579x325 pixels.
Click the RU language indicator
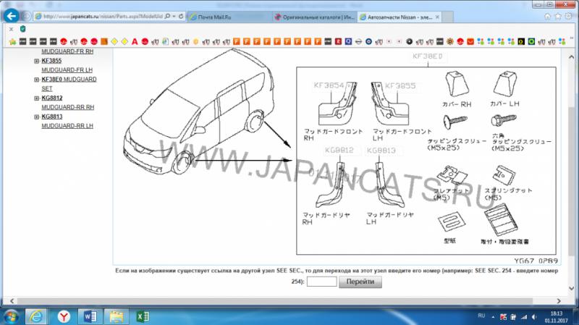click(x=481, y=316)
